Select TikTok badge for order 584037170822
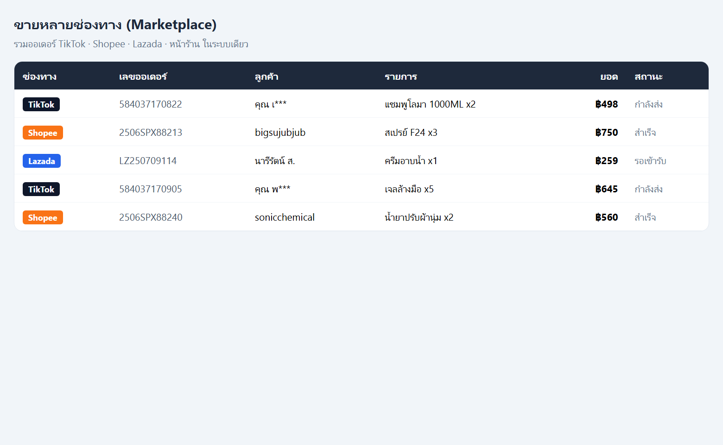Image resolution: width=723 pixels, height=445 pixels. point(41,104)
